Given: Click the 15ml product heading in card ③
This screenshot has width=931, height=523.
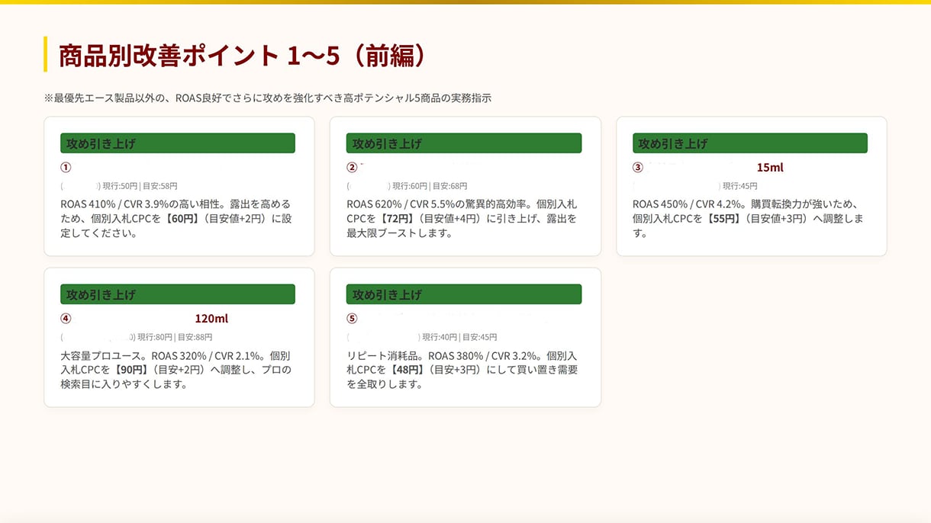Looking at the screenshot, I should (x=770, y=168).
